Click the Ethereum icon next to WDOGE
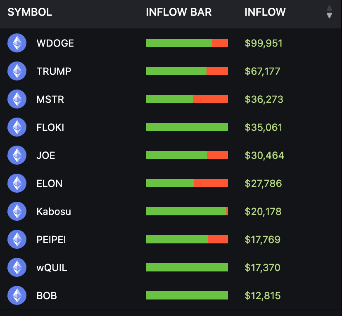The height and width of the screenshot is (316, 342). (17, 43)
